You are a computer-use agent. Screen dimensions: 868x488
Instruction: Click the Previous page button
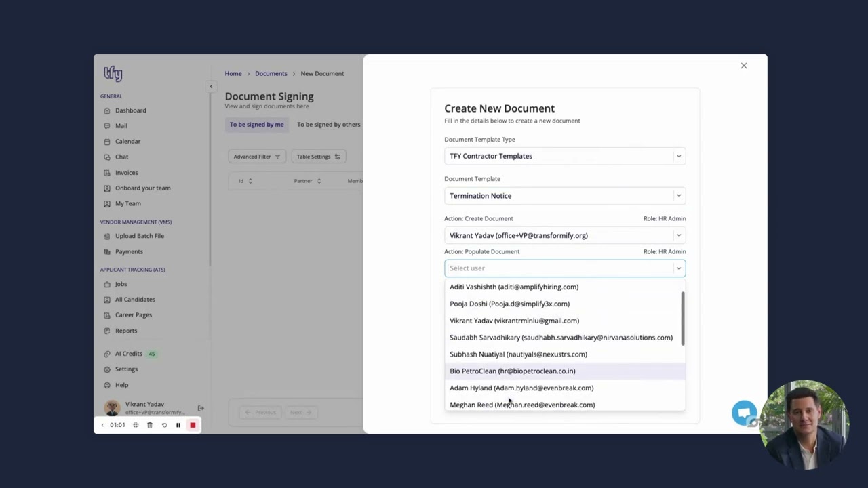coord(260,413)
